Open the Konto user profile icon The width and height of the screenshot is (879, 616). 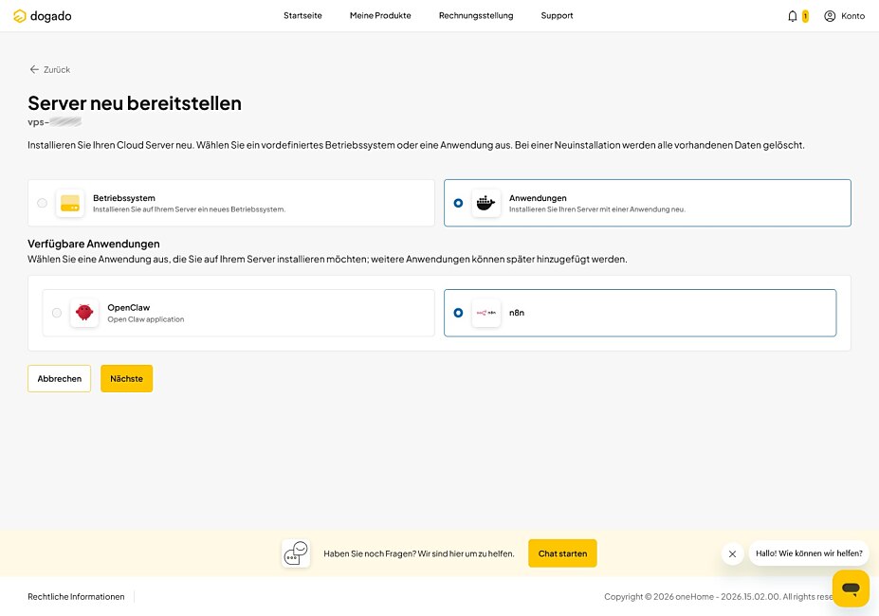830,16
